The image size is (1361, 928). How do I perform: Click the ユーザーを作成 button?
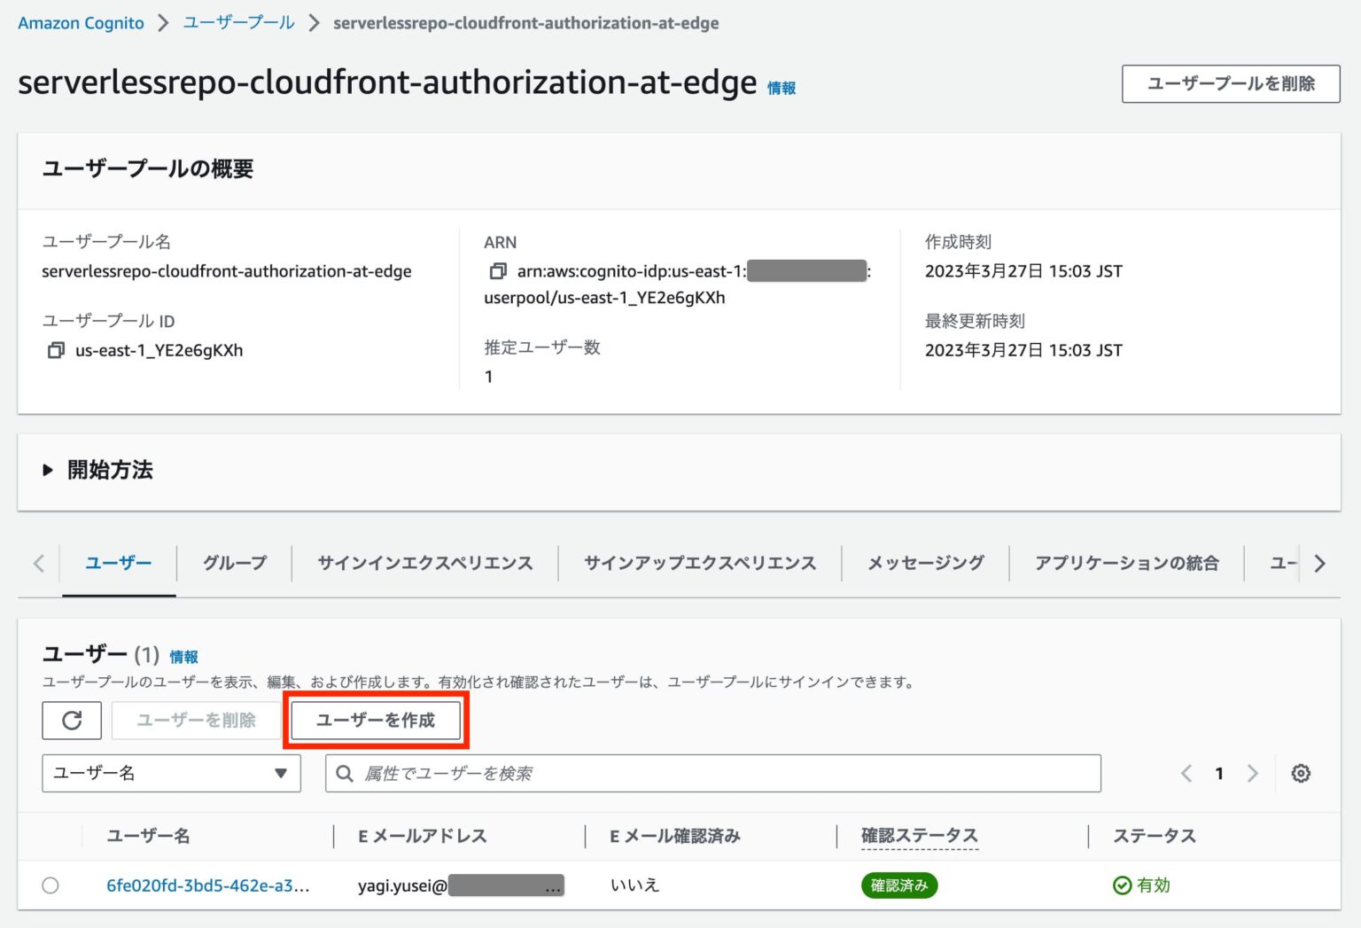[376, 720]
